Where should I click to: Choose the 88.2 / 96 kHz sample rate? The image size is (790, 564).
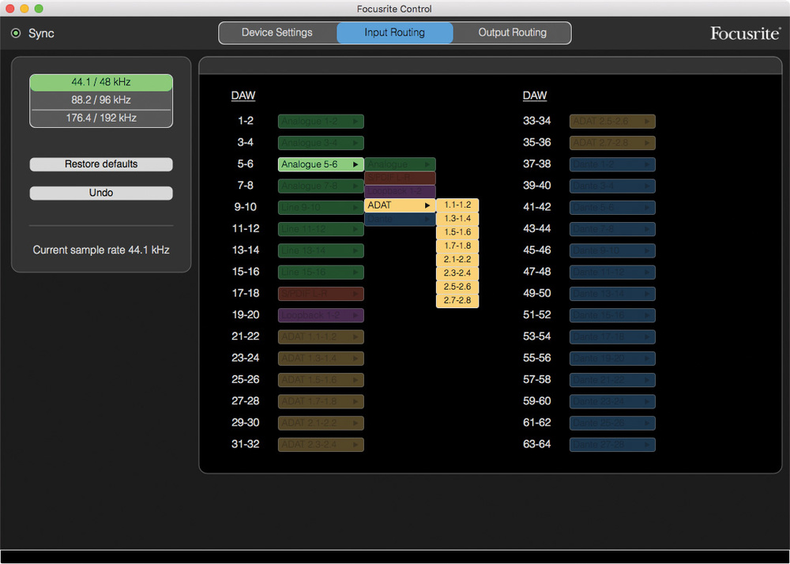101,100
